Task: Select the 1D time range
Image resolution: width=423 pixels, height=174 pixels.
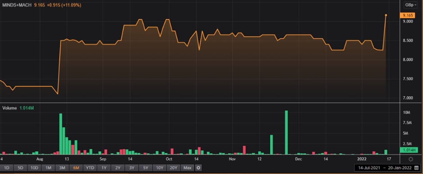Action: click(6, 168)
